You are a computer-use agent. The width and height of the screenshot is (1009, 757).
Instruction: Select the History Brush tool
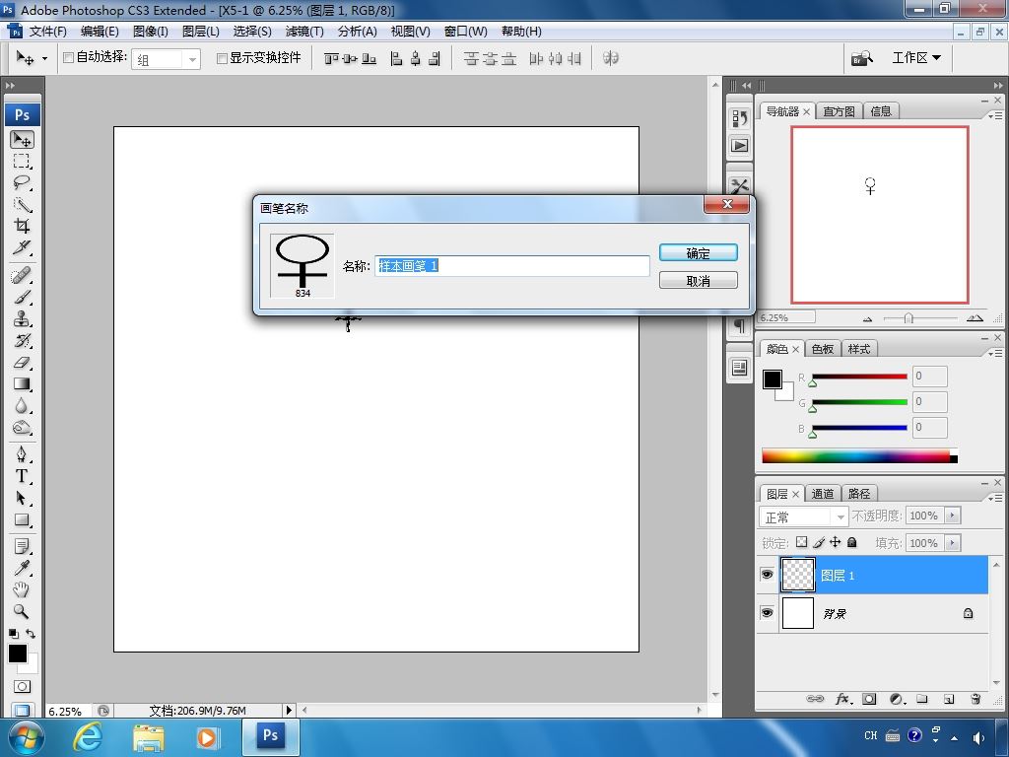click(22, 340)
